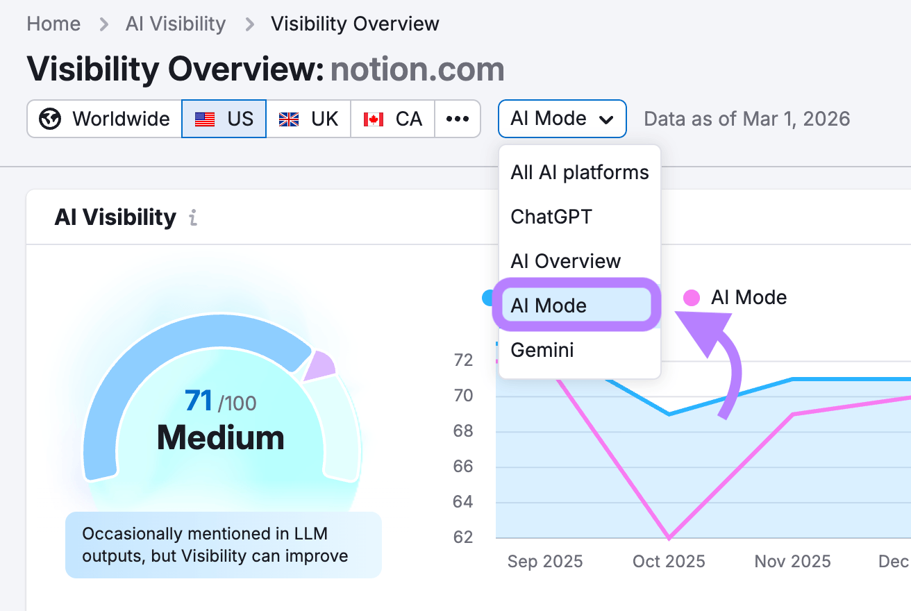911x611 pixels.
Task: Select ChatGPT in the platform menu
Action: (551, 217)
